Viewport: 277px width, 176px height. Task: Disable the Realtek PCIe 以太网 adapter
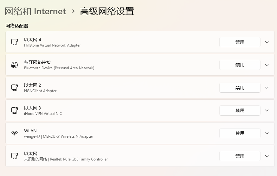click(x=240, y=156)
